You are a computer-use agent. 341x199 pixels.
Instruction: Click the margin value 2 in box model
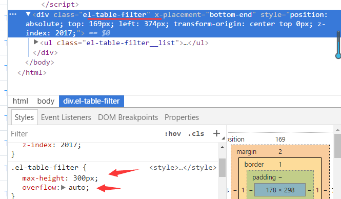coord(280,152)
